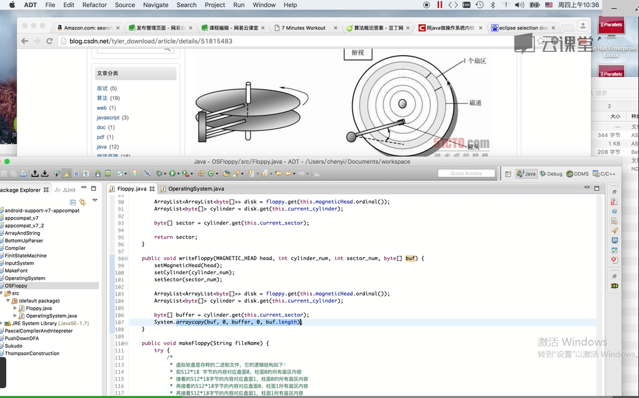Click the Open Type icon in toolbar
Screen dimensions: 639x398
pos(226,174)
